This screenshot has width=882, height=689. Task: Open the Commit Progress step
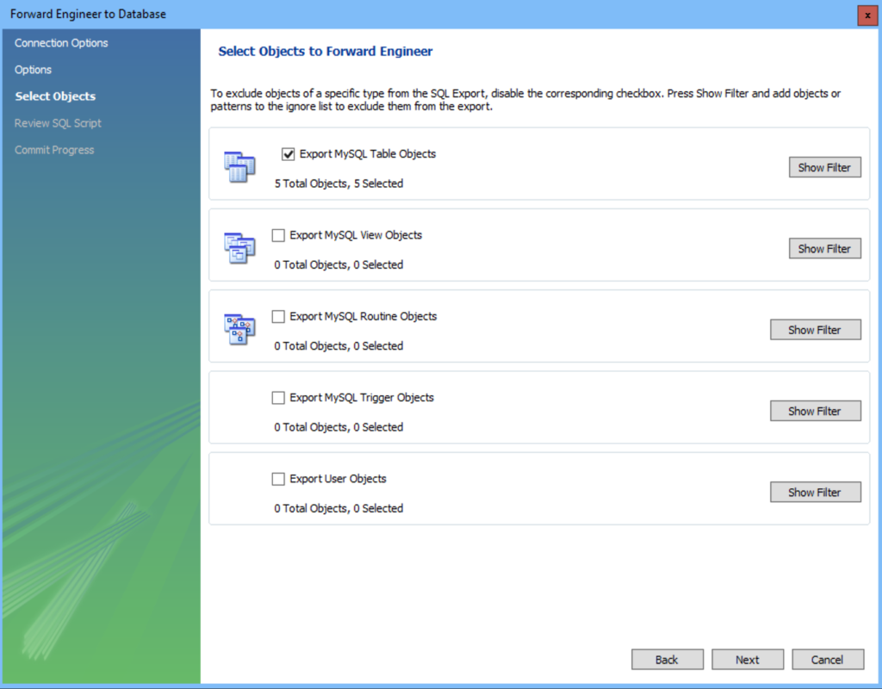[x=54, y=150]
